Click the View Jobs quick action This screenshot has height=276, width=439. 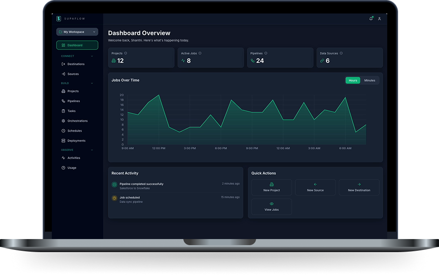point(272,207)
